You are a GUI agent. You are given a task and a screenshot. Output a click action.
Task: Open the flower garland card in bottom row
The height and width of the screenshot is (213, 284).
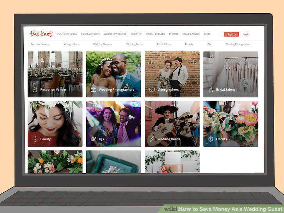(x=55, y=162)
